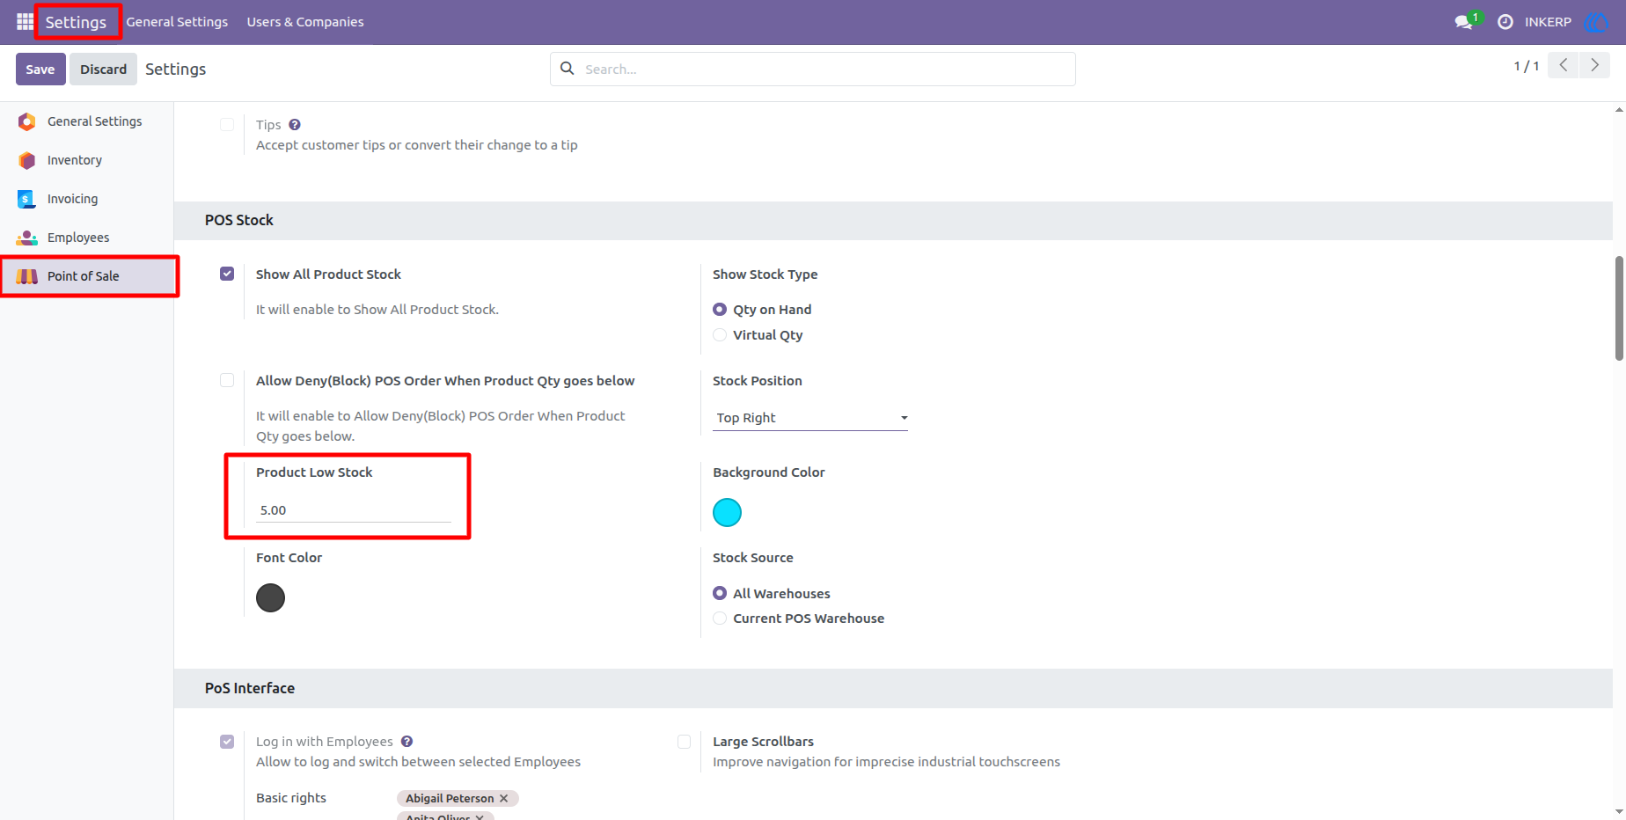Click the Settings app title in navbar

click(76, 22)
